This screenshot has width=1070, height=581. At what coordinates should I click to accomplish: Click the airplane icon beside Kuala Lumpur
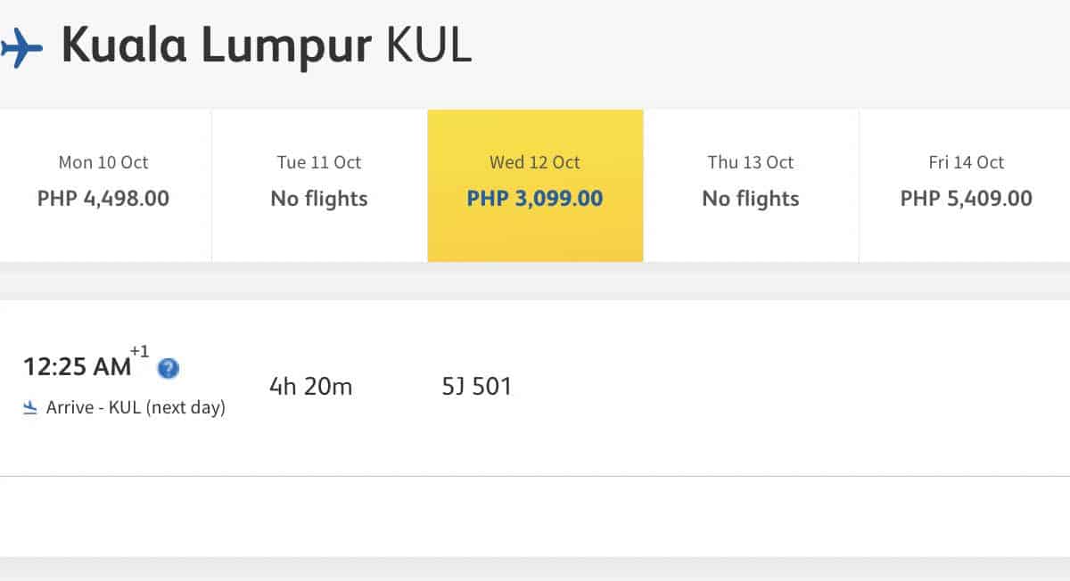point(21,47)
